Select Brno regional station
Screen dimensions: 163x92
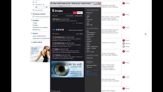tap(88, 31)
